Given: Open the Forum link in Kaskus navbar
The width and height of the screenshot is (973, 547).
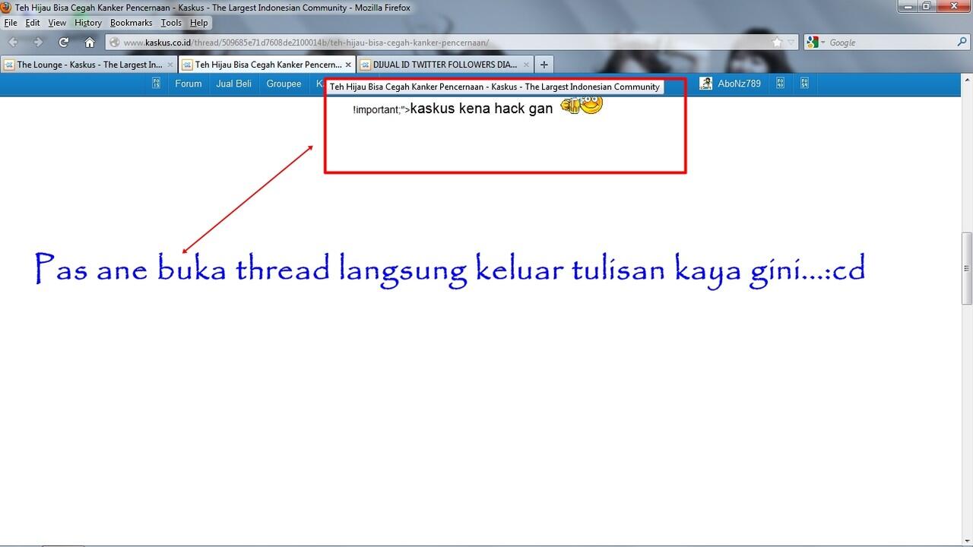Looking at the screenshot, I should point(189,84).
